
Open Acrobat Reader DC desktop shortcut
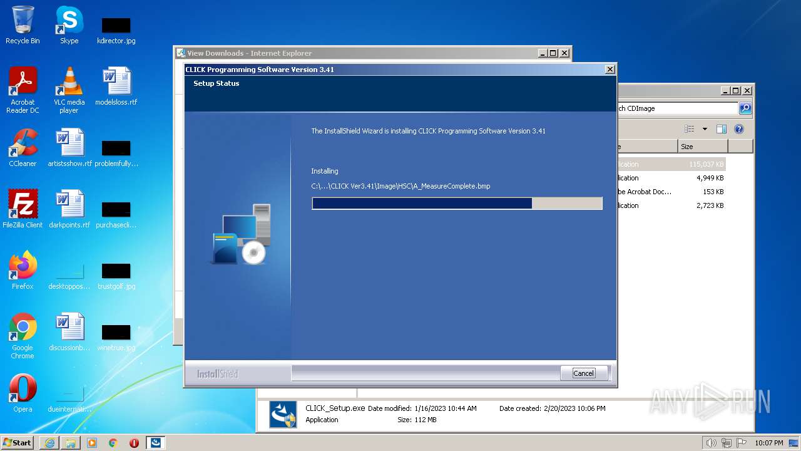[x=23, y=90]
